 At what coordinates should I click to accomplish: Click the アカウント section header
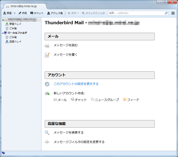(100, 75)
